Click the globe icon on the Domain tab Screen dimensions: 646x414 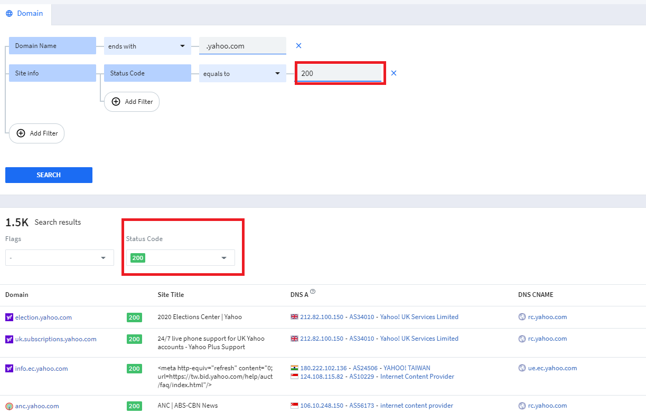click(9, 14)
